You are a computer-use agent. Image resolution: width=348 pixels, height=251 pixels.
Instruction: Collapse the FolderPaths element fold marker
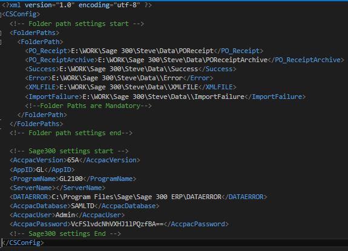pyautogui.click(x=1, y=33)
